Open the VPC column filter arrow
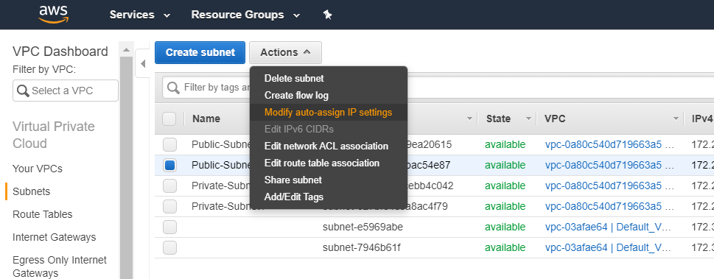Image resolution: width=714 pixels, height=279 pixels. (x=676, y=119)
